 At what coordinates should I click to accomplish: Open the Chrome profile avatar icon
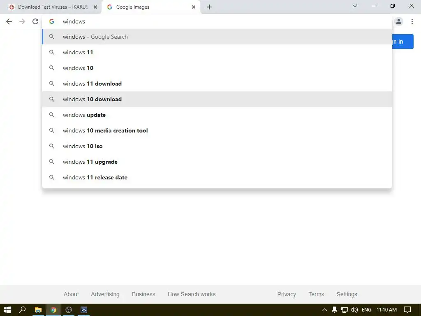399,21
